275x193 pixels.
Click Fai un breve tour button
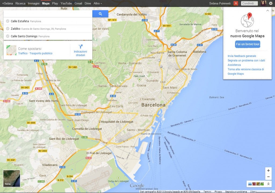[x=247, y=44]
